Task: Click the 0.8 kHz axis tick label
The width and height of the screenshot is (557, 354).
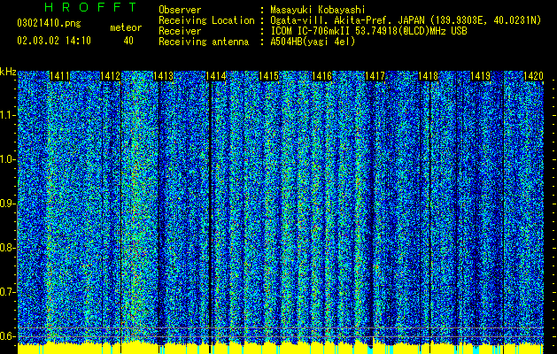Action: coord(7,248)
